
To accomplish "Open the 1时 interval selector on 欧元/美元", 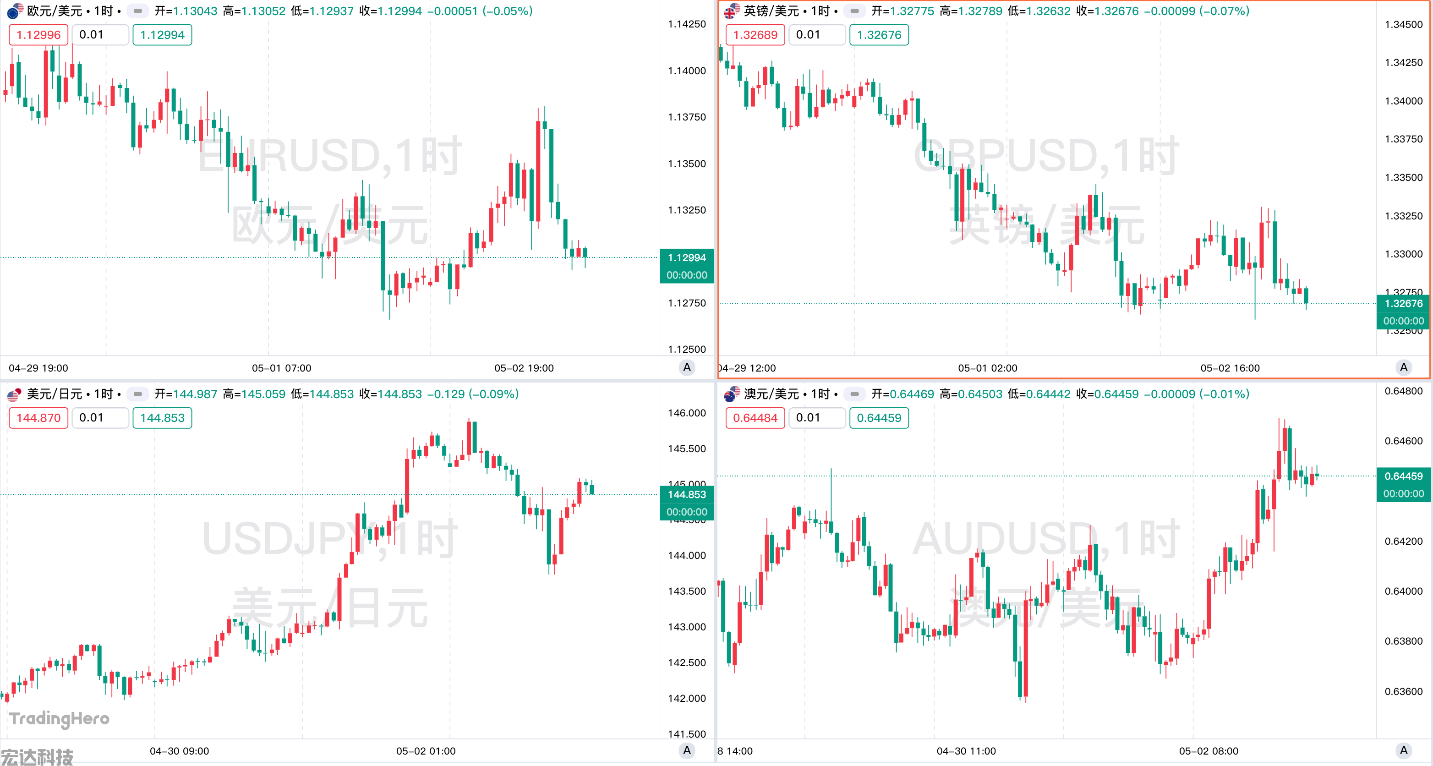I will (104, 11).
